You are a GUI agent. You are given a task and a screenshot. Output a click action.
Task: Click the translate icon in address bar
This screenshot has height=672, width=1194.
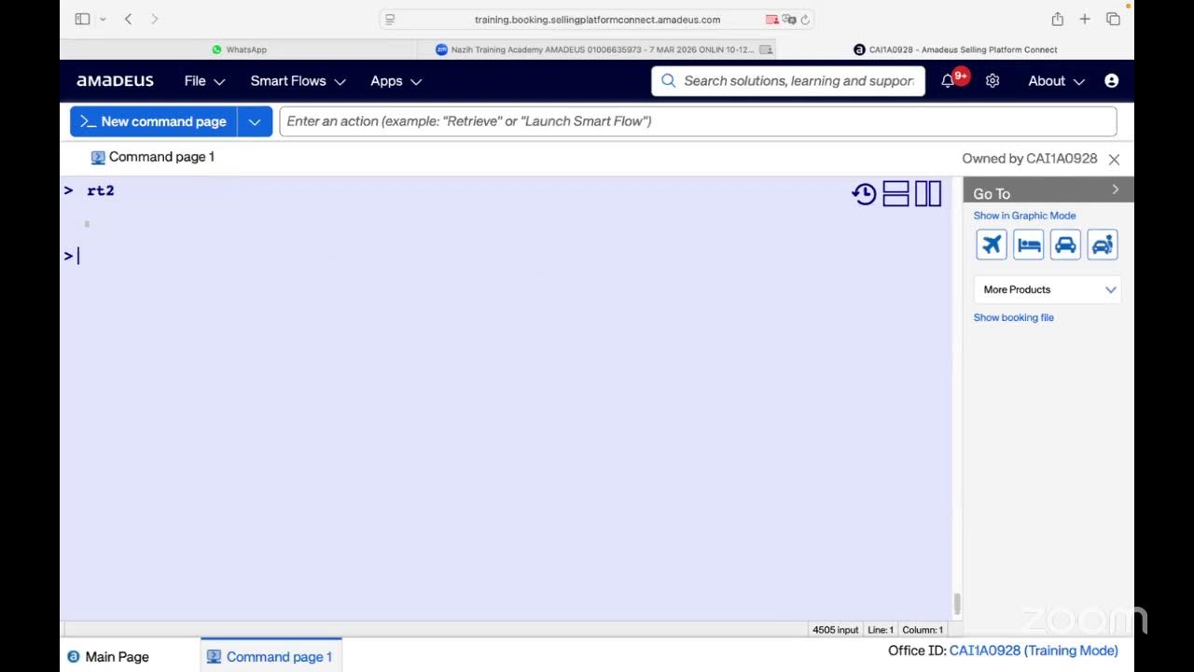tap(788, 20)
